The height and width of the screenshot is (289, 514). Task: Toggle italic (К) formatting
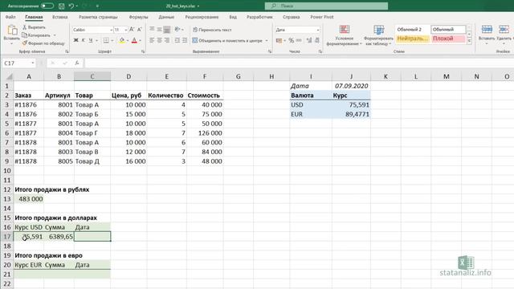point(84,40)
